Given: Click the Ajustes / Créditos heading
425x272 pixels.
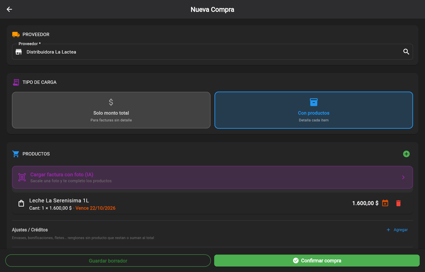Looking at the screenshot, I should tap(30, 230).
